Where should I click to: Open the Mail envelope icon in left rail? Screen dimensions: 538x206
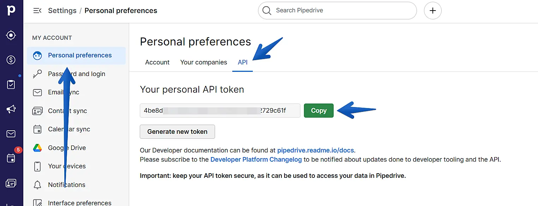pos(11,134)
